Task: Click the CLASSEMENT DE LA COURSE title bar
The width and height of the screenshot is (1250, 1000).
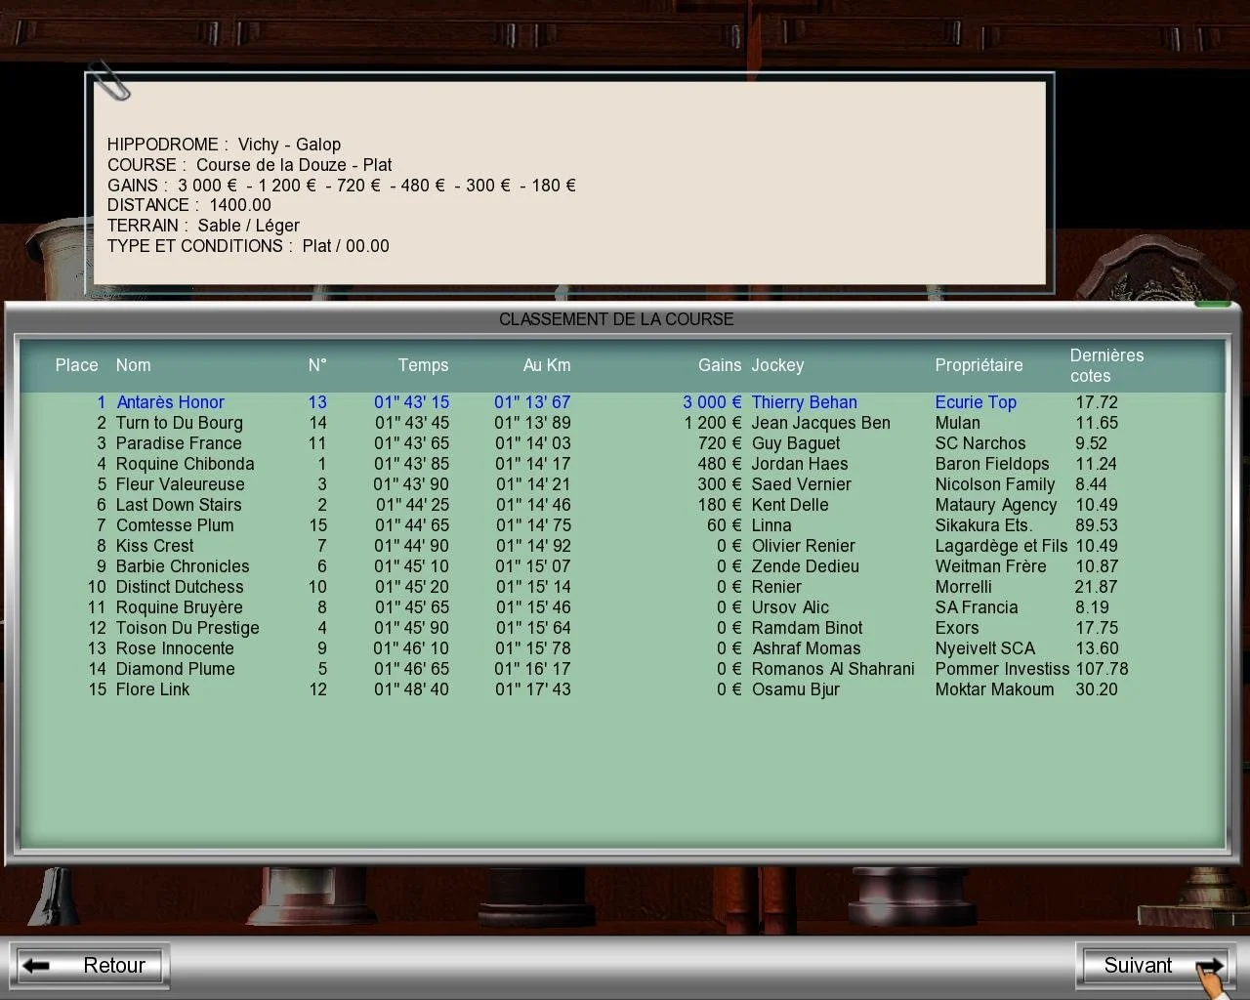Action: (x=615, y=318)
